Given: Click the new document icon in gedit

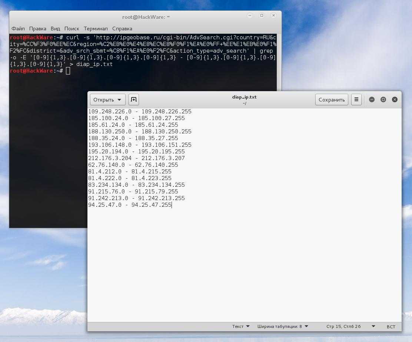Looking at the screenshot, I should click(x=134, y=99).
